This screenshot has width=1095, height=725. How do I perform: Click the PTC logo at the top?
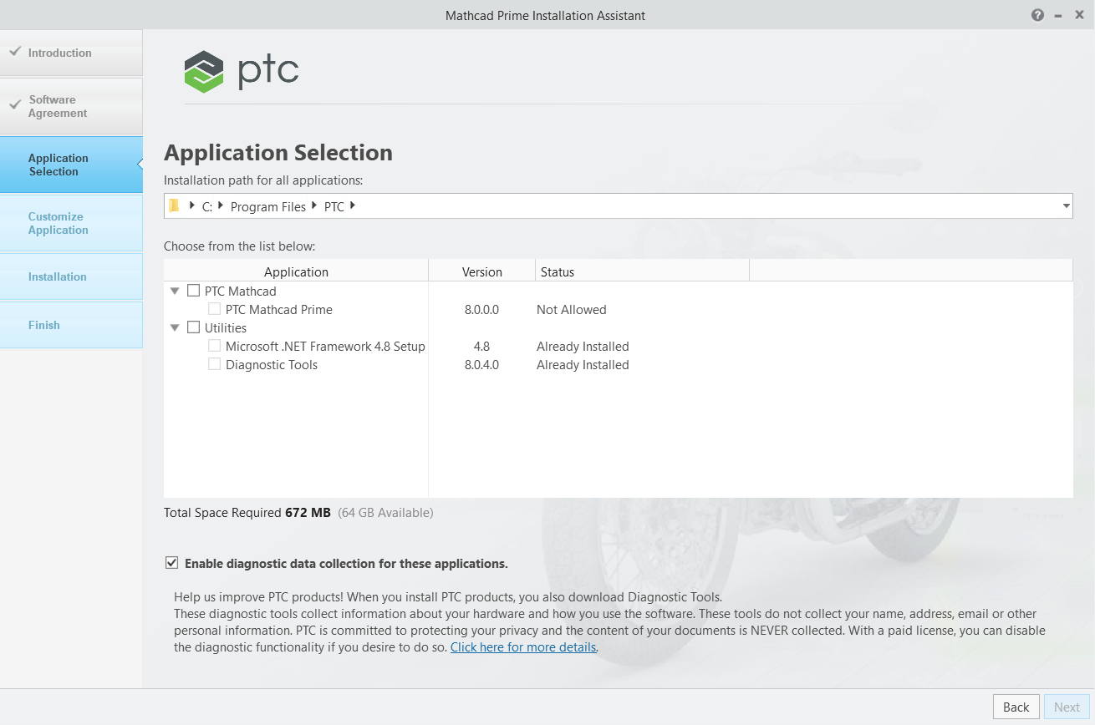point(242,71)
